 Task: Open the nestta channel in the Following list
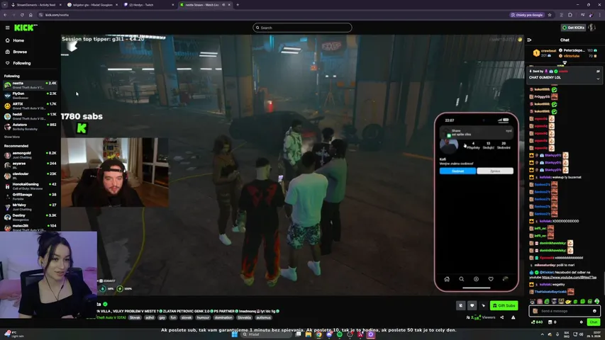pos(30,85)
